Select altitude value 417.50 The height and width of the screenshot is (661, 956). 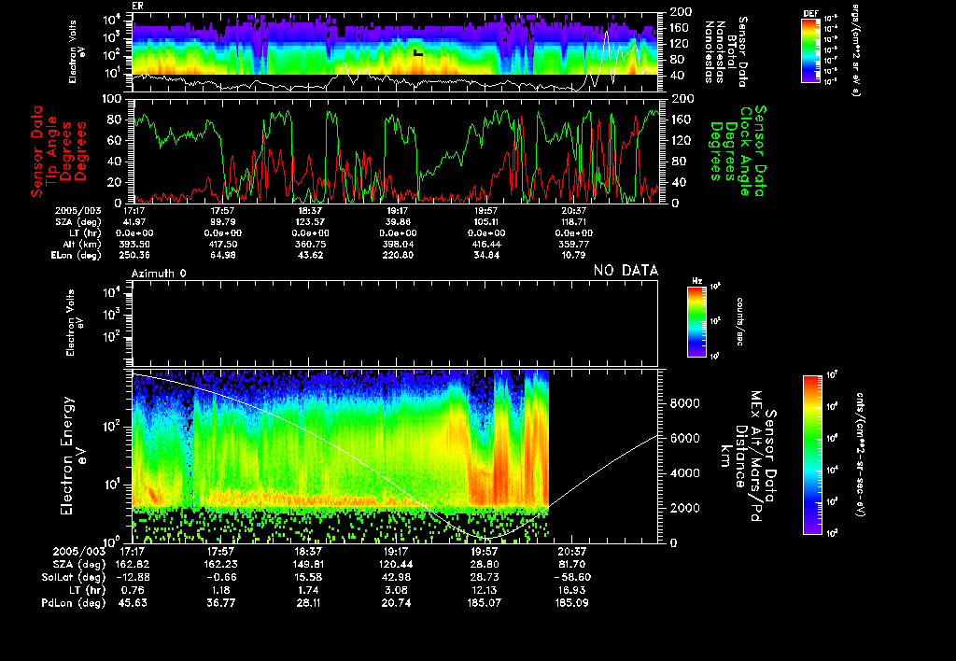(x=223, y=244)
